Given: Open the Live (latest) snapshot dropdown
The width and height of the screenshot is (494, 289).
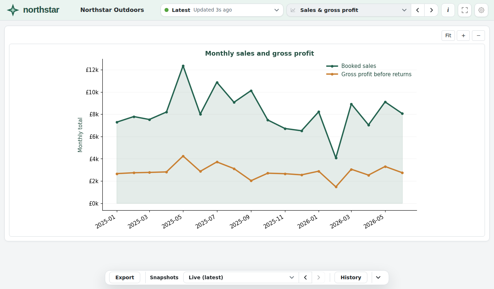Looking at the screenshot, I should [241, 277].
